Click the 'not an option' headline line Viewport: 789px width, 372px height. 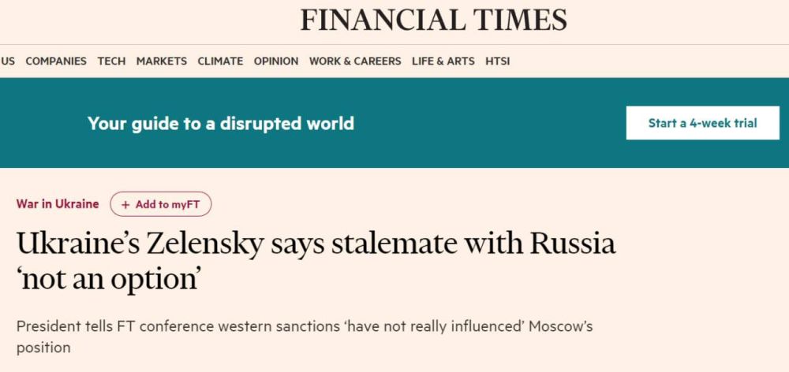(x=107, y=280)
